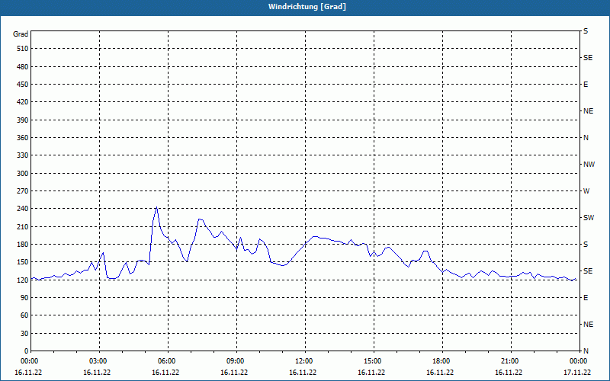Select the 240 y-axis value
Image resolution: width=610 pixels, height=381 pixels.
[x=23, y=209]
